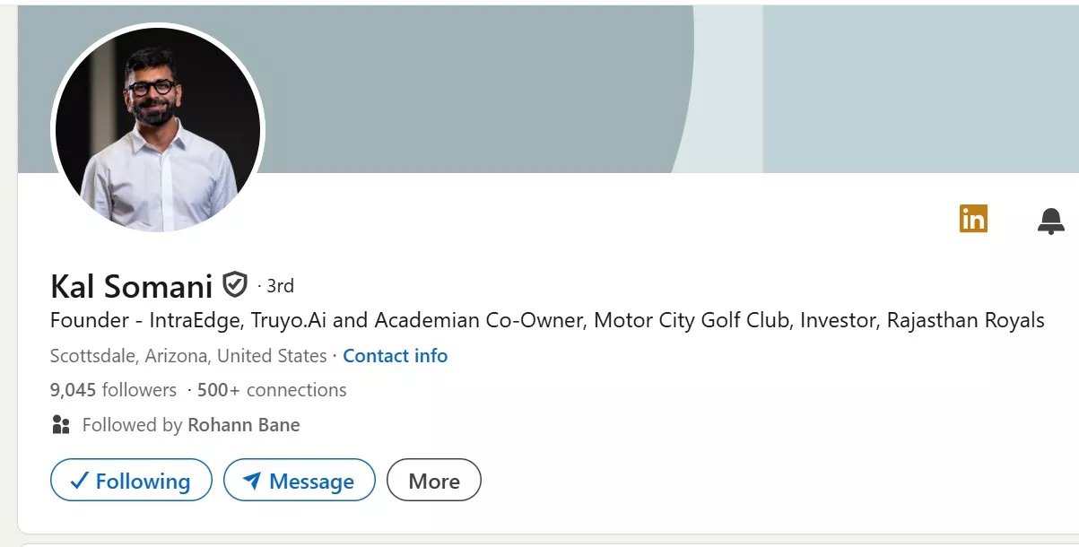Open the Contact info link

(x=395, y=356)
